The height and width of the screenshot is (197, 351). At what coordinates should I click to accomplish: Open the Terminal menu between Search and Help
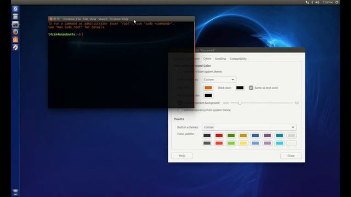click(115, 19)
